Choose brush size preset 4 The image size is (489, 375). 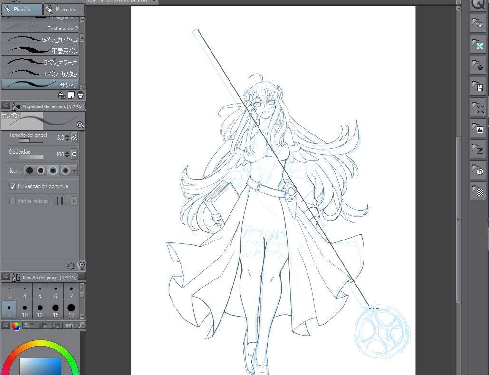tap(25, 292)
